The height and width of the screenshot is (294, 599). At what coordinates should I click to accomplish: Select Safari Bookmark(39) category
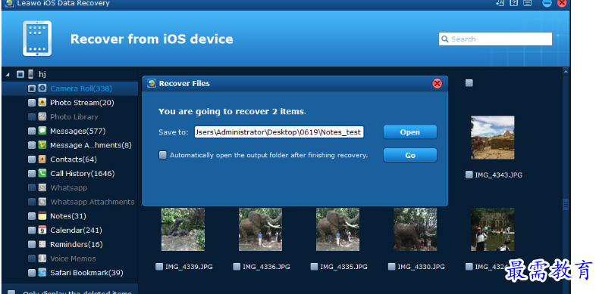click(x=86, y=273)
